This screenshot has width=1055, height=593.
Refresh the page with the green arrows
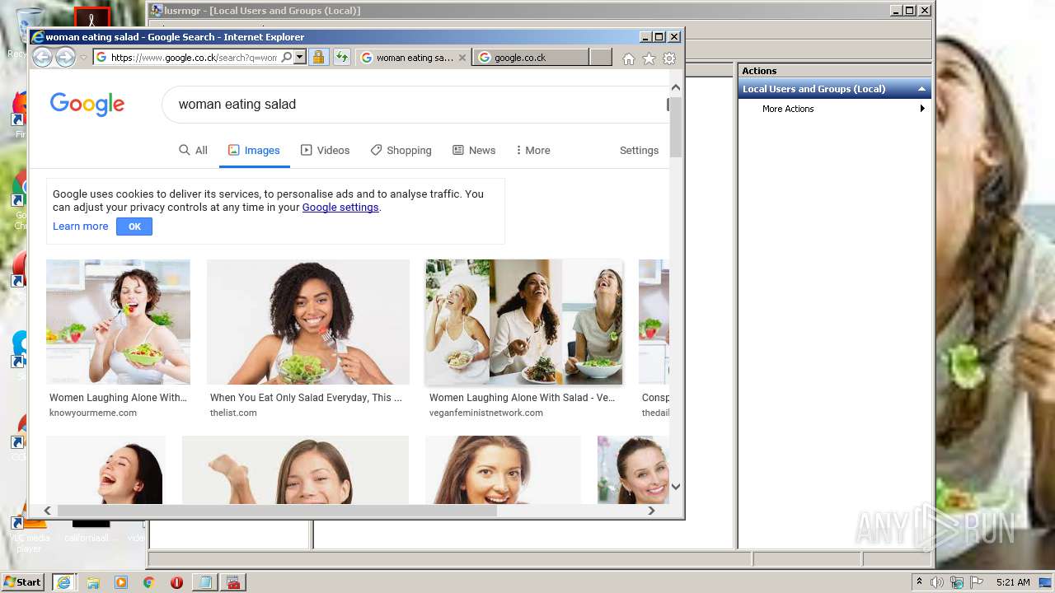point(341,57)
